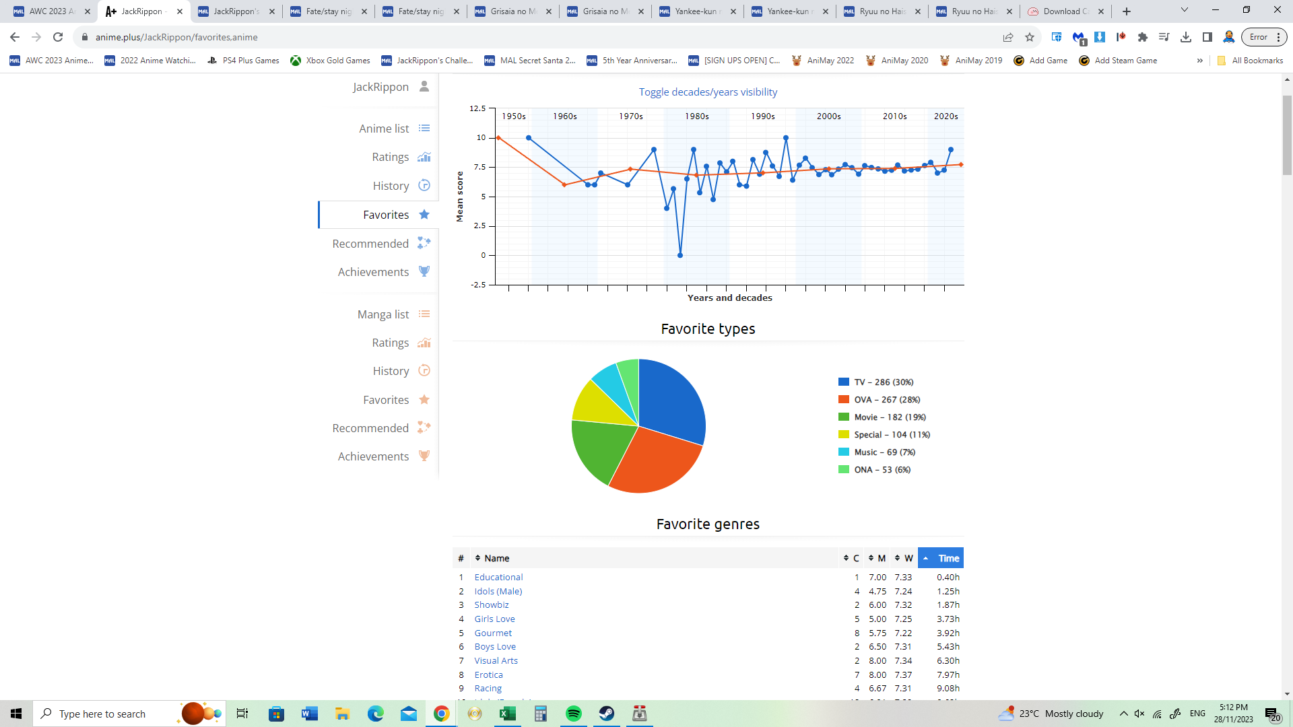Click the anime Recommended sparkle icon
The height and width of the screenshot is (727, 1293).
[x=424, y=243]
